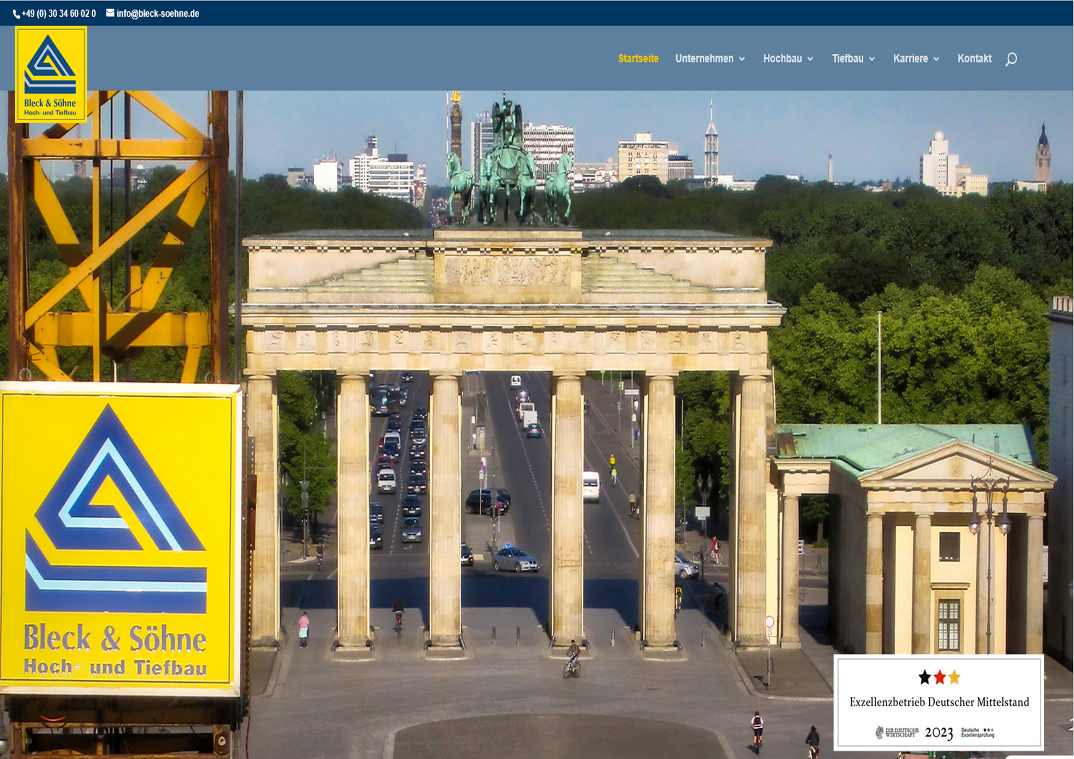Expand the Karriere dropdown chevron
This screenshot has height=759, width=1074.
[936, 59]
